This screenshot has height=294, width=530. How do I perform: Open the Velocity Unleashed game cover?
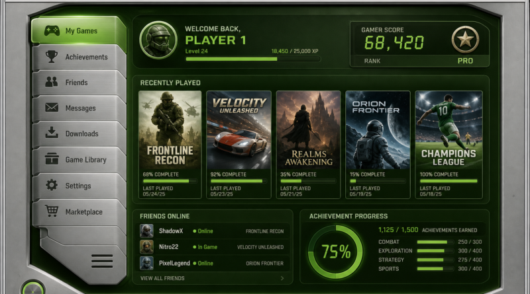click(238, 129)
